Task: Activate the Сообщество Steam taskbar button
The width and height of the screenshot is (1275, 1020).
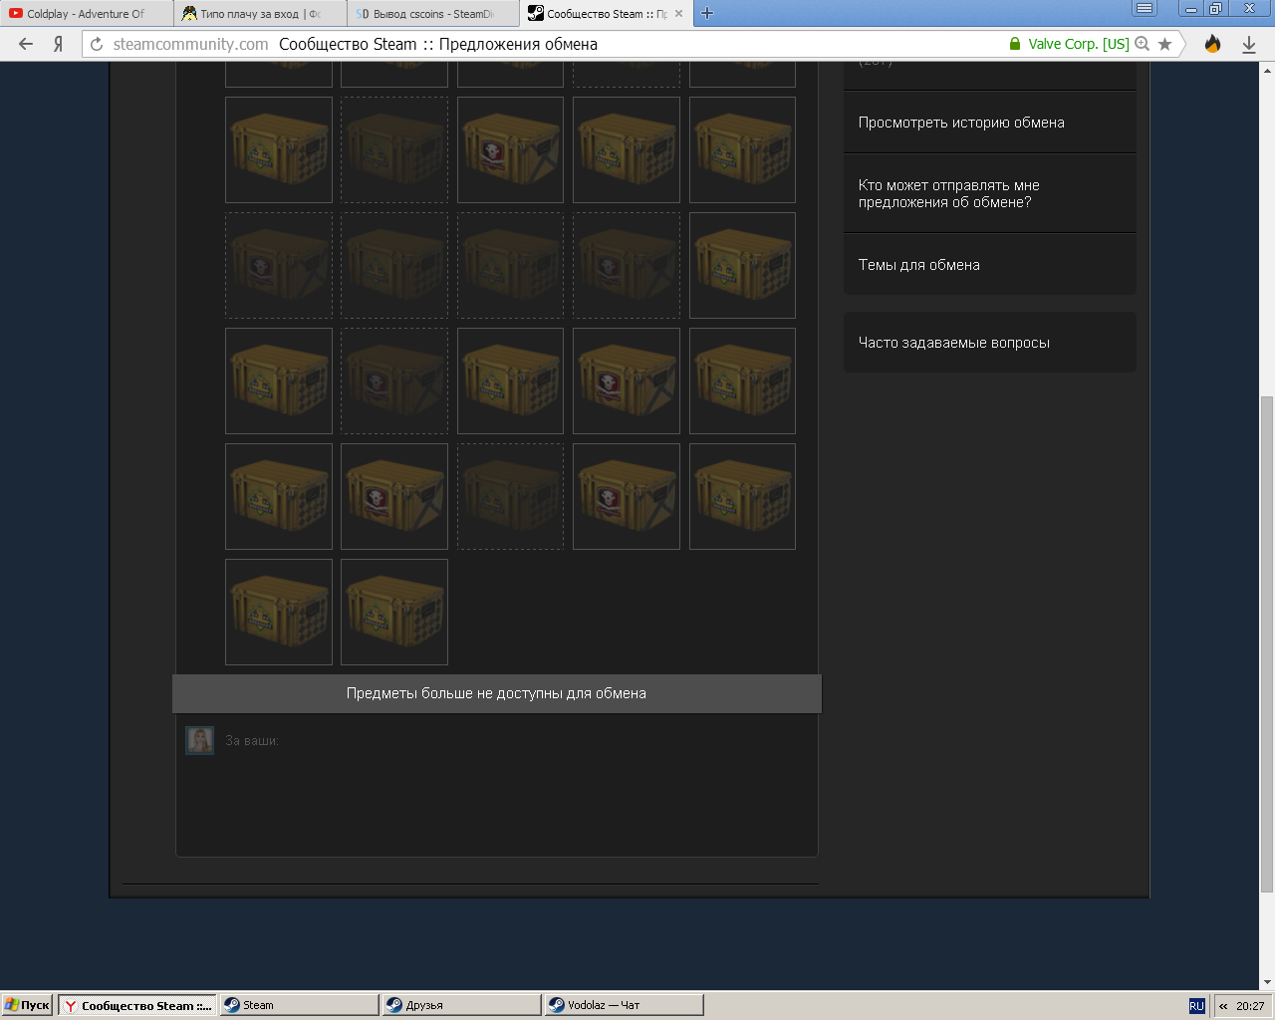Action: (136, 1005)
